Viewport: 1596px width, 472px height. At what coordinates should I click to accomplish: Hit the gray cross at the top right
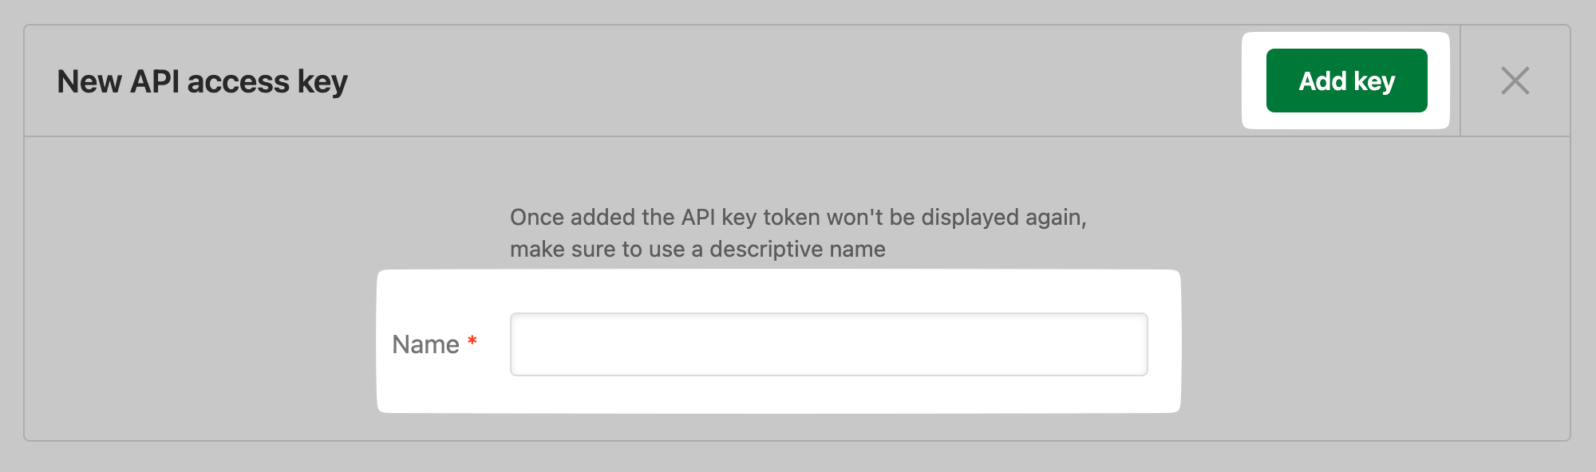coord(1515,81)
